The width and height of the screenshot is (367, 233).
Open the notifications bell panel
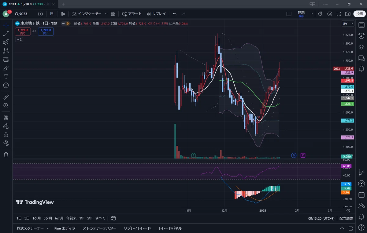point(361,68)
